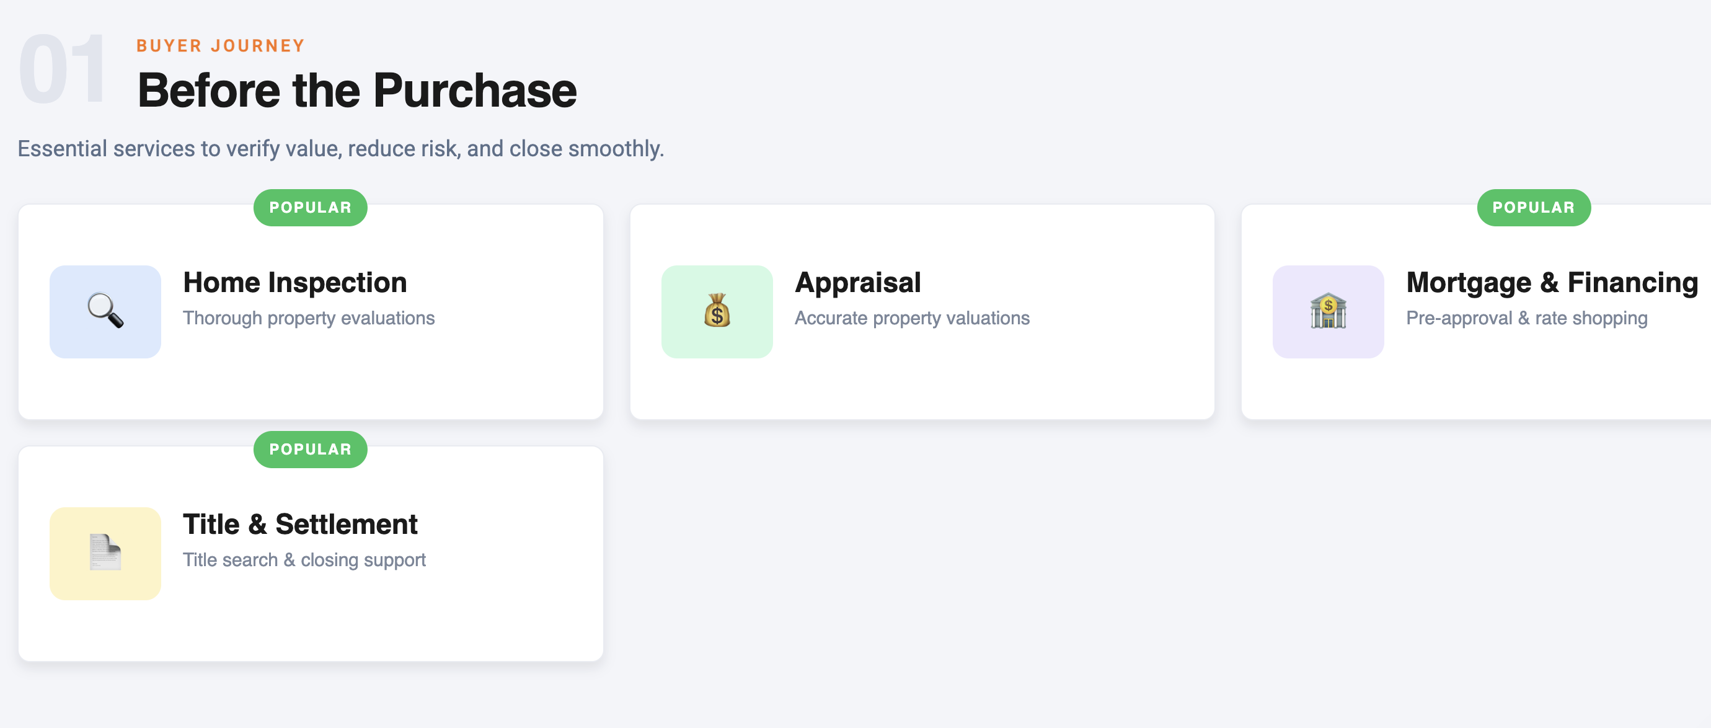
Task: Click 'Title search & closing support' text
Action: point(304,560)
